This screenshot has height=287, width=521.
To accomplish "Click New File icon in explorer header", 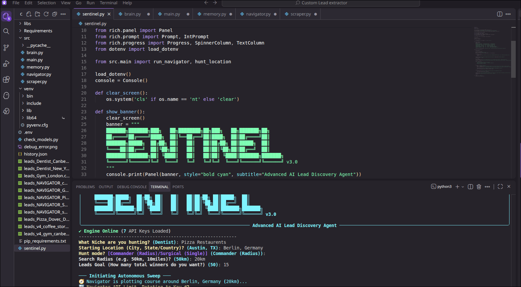I will point(29,14).
